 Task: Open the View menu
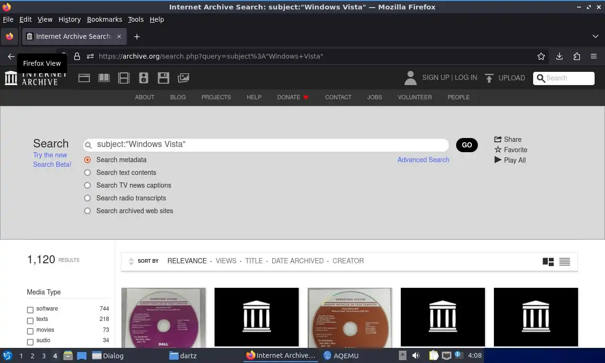[x=45, y=19]
